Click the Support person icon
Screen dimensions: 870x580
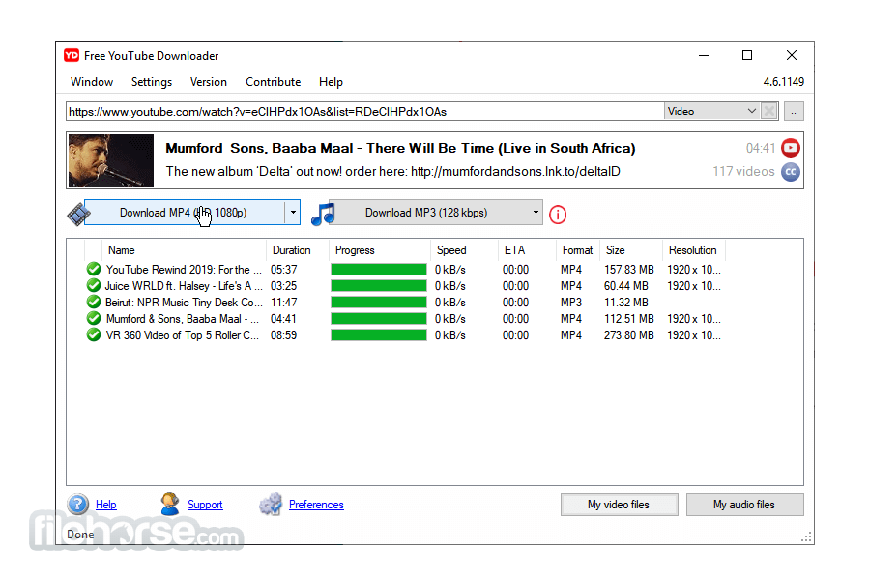(170, 504)
